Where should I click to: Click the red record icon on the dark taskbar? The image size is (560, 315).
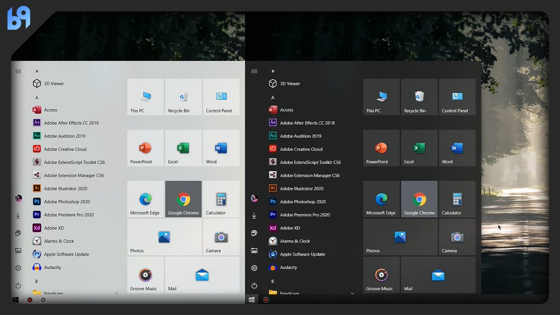pos(266,300)
